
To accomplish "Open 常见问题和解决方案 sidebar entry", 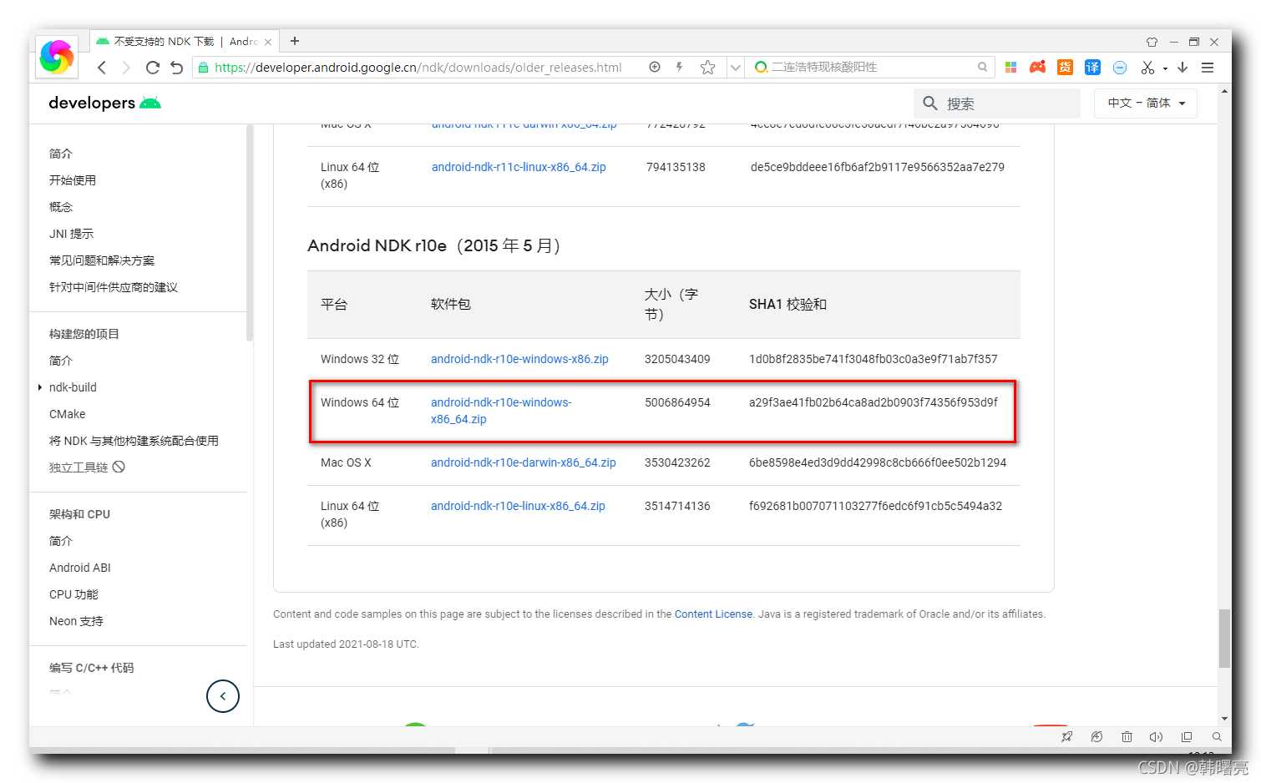I will (x=102, y=260).
